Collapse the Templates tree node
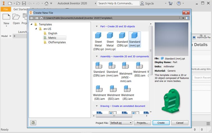212x133 pixels. pos(31,24)
